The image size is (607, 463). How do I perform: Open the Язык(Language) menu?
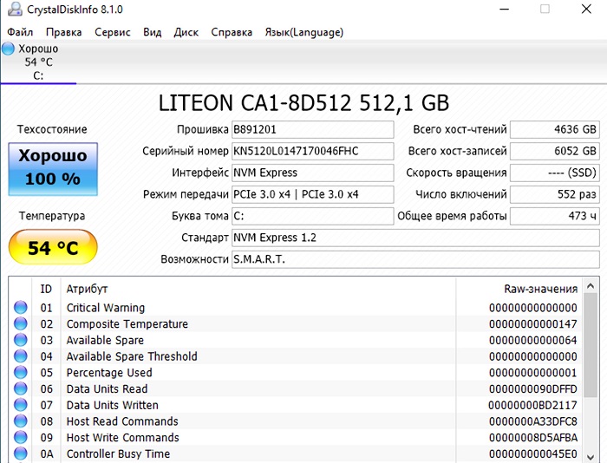point(303,32)
